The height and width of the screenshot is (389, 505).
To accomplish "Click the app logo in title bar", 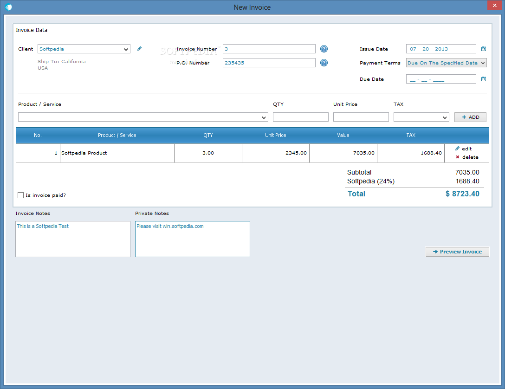I will [x=8, y=7].
